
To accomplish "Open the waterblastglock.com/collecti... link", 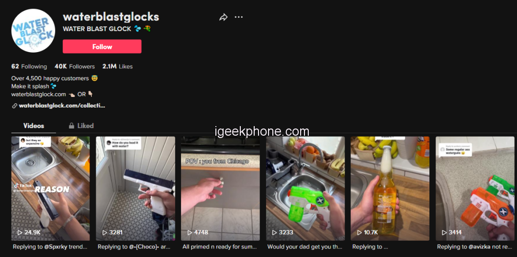I will tap(62, 106).
